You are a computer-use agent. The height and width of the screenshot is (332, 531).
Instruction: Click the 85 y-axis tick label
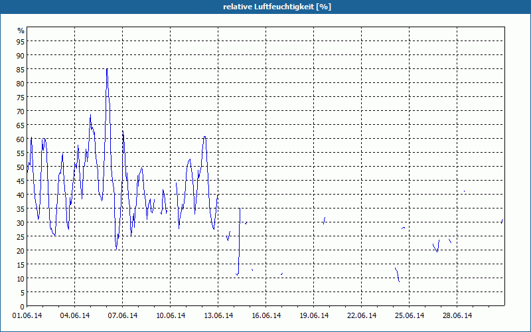20,70
